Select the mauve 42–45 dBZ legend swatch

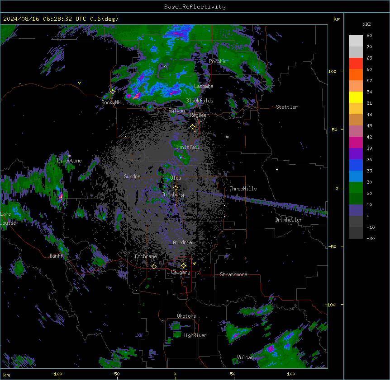click(x=356, y=131)
